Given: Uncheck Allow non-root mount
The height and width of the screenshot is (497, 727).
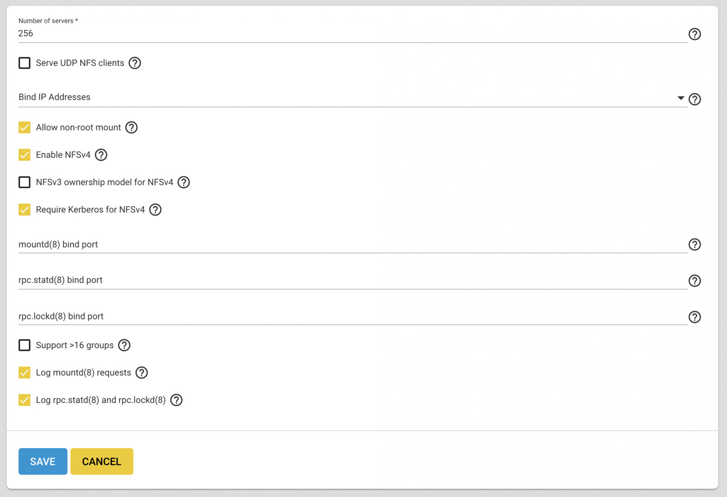Looking at the screenshot, I should (24, 128).
